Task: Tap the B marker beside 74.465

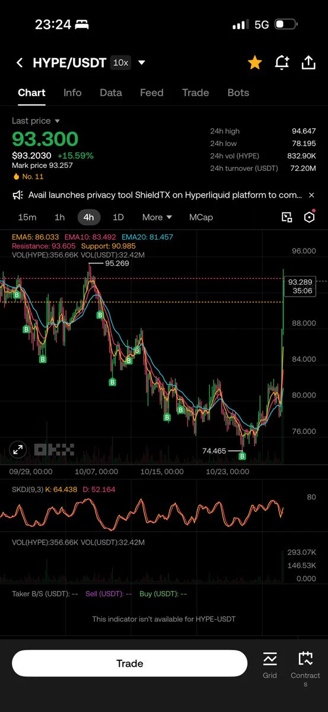Action: [x=242, y=456]
